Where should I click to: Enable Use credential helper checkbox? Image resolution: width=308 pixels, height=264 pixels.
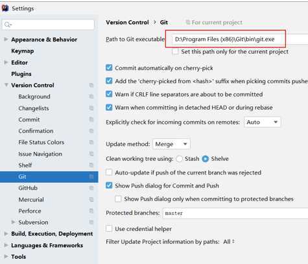click(x=109, y=228)
